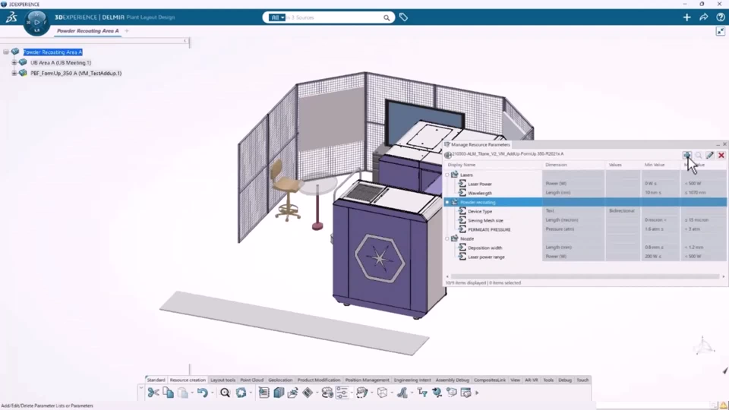Click the share arrow icon top right

pyautogui.click(x=703, y=17)
